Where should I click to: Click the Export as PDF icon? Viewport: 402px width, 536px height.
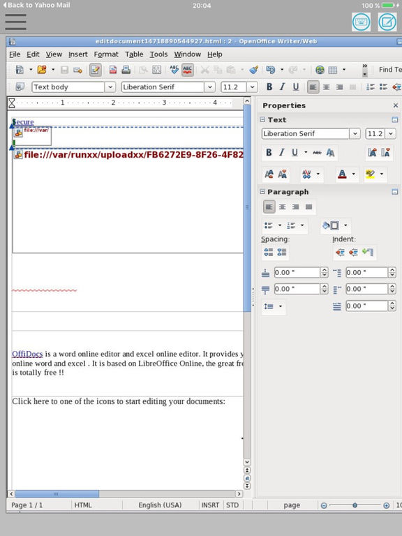tap(113, 70)
